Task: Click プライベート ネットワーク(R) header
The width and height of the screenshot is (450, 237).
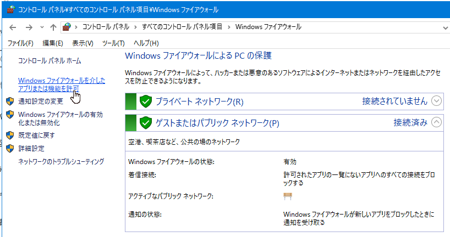Action: point(200,101)
